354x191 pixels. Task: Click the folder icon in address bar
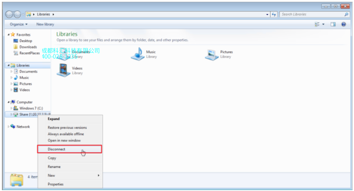[x=29, y=14]
